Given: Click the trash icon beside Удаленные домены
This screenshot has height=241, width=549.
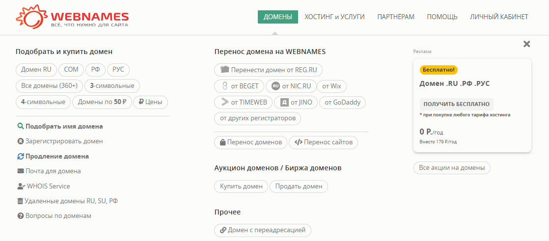Looking at the screenshot, I should click(x=20, y=201).
